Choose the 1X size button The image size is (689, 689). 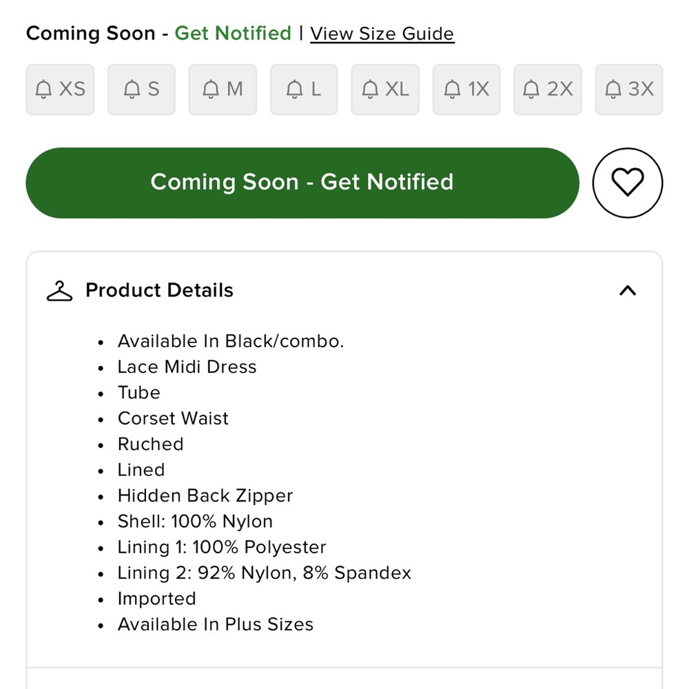(466, 90)
